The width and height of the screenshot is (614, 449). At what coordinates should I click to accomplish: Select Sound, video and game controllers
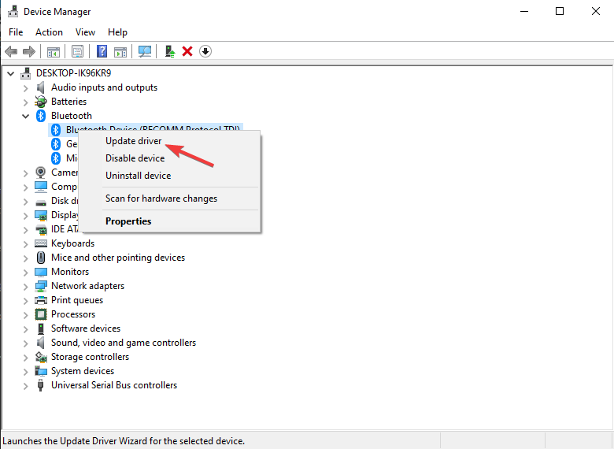[124, 343]
